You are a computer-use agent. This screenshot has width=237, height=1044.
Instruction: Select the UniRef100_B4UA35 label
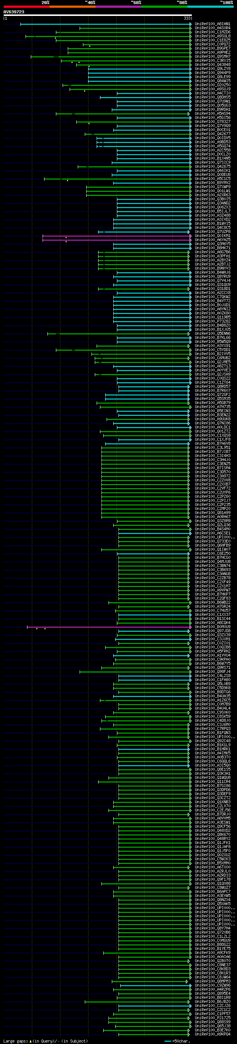(212, 696)
